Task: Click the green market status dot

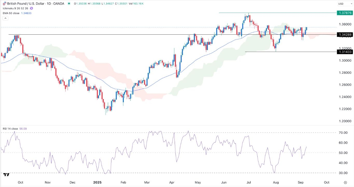Action: [68, 3]
